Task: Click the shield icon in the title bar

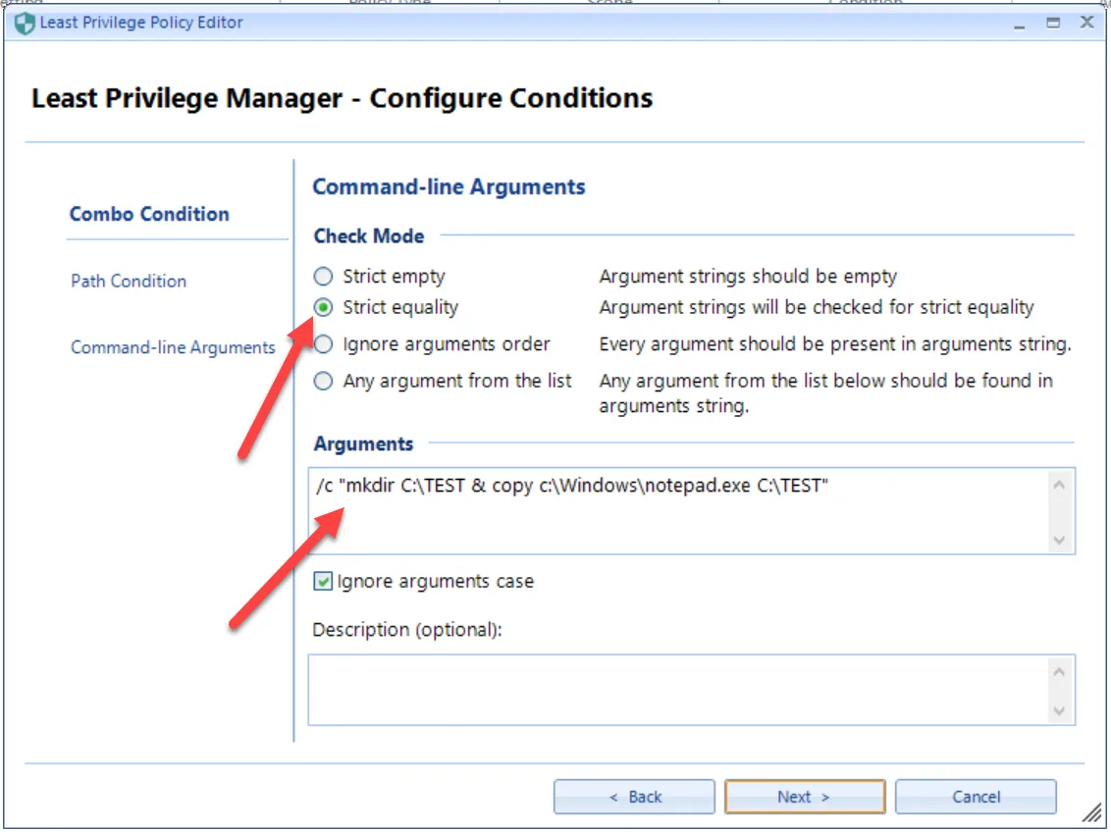Action: click(25, 23)
